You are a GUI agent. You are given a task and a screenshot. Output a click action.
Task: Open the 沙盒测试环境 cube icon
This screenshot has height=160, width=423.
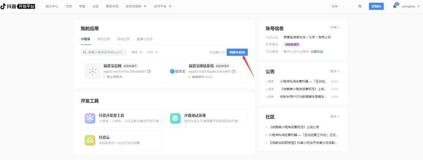coord(175,118)
